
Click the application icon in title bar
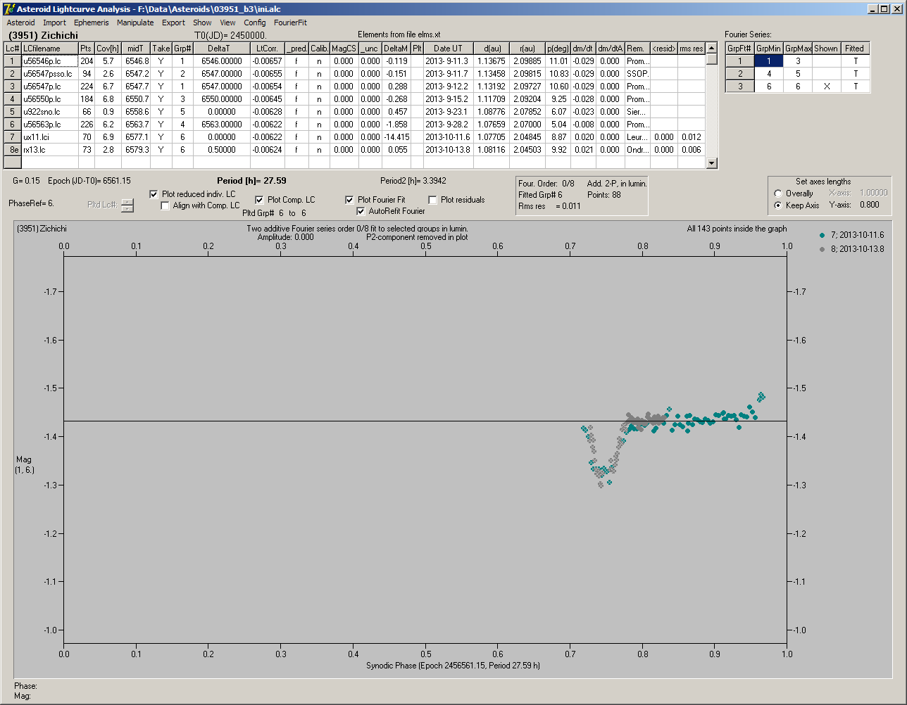pos(9,9)
